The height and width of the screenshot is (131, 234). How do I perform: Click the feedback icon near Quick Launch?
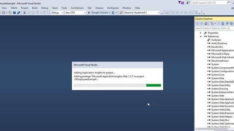[188, 3]
